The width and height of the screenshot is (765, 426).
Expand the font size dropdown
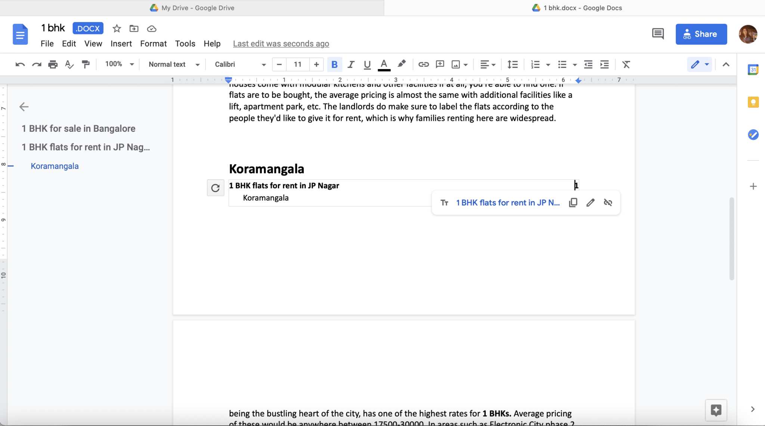tap(297, 64)
